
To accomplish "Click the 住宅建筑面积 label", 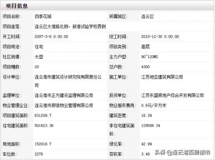I will coord(16,126).
